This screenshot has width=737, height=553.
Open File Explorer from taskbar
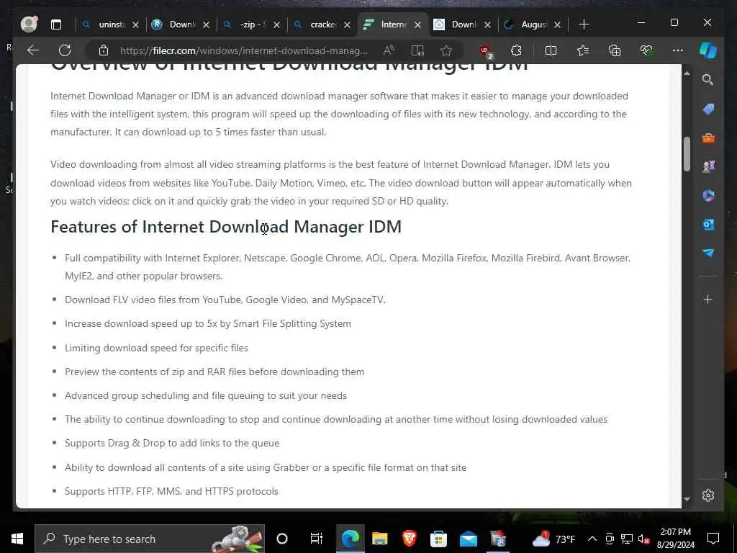[x=380, y=539]
